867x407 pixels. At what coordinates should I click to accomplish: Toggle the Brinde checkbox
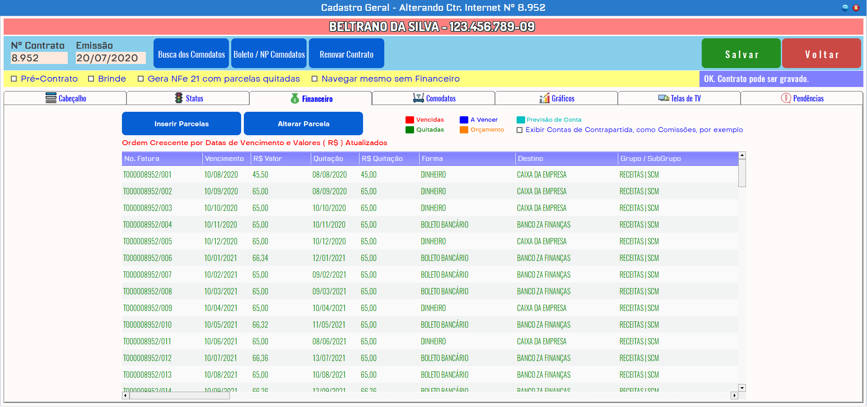click(x=91, y=79)
